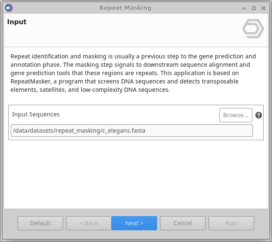The width and height of the screenshot is (272, 242).
Task: Click the Input page heading
Action: (x=17, y=22)
